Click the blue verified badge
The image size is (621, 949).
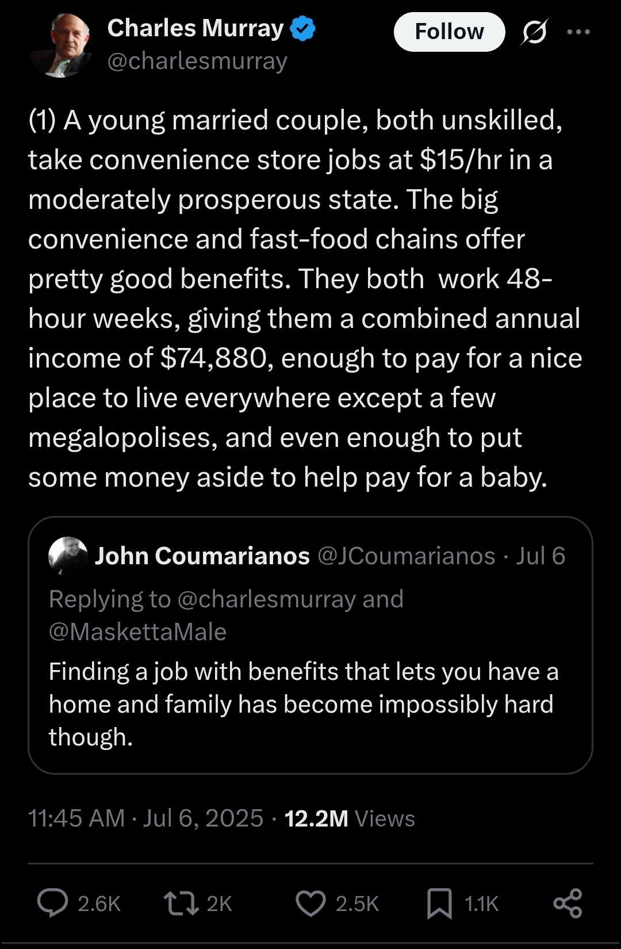302,29
